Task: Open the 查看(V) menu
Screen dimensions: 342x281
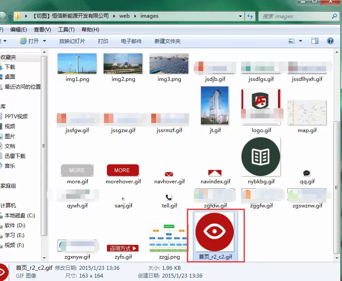Action: (x=42, y=30)
